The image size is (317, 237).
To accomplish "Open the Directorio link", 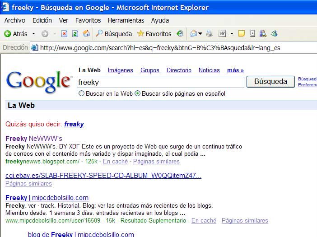I will click(x=179, y=70).
